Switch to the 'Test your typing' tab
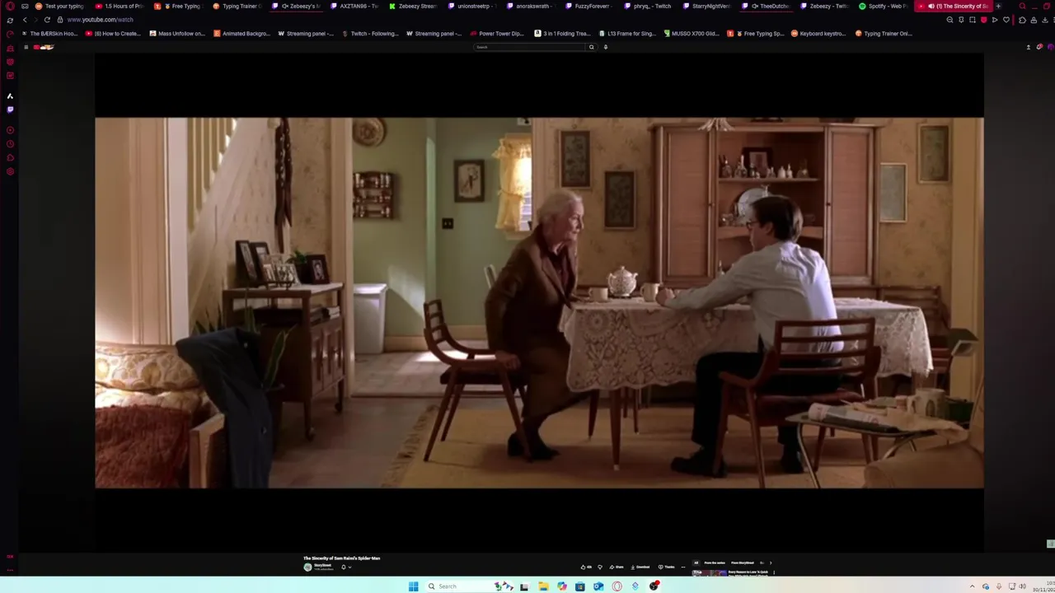 61,6
